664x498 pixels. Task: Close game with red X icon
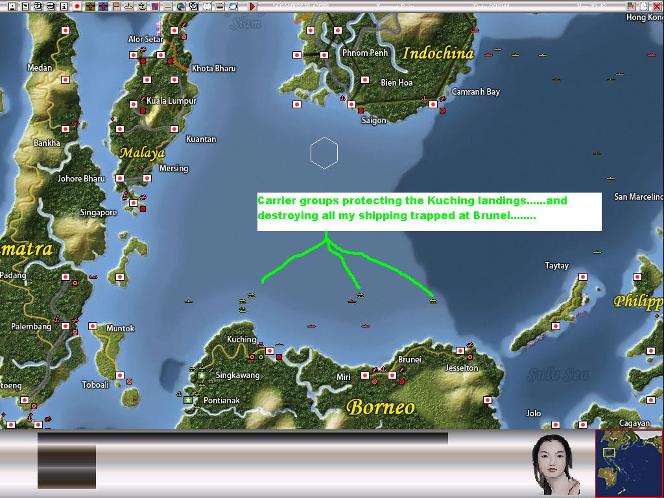(x=657, y=6)
